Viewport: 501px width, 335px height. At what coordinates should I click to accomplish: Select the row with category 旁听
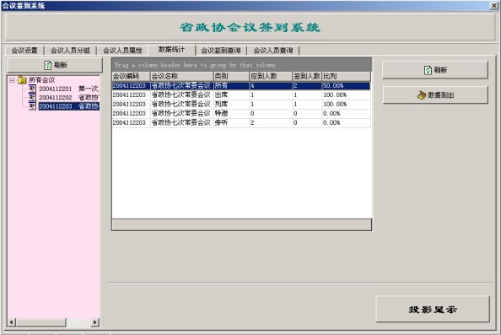(x=241, y=122)
